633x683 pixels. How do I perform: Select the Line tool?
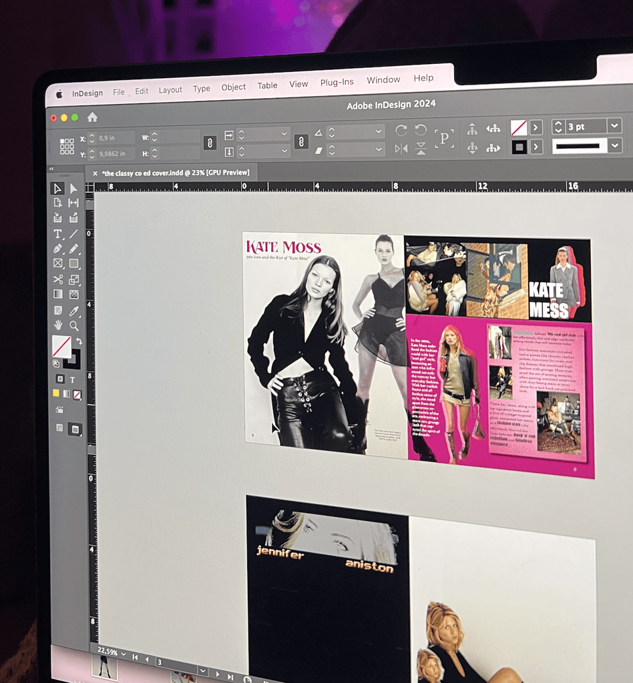[73, 234]
